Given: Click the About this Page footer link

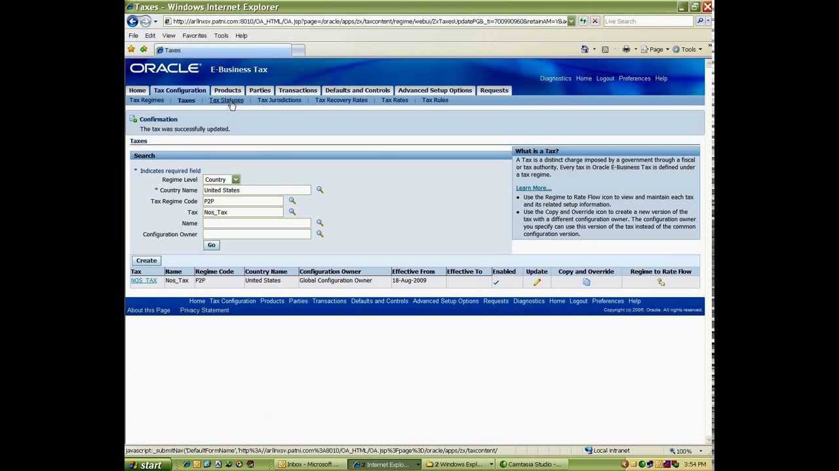Looking at the screenshot, I should [149, 310].
